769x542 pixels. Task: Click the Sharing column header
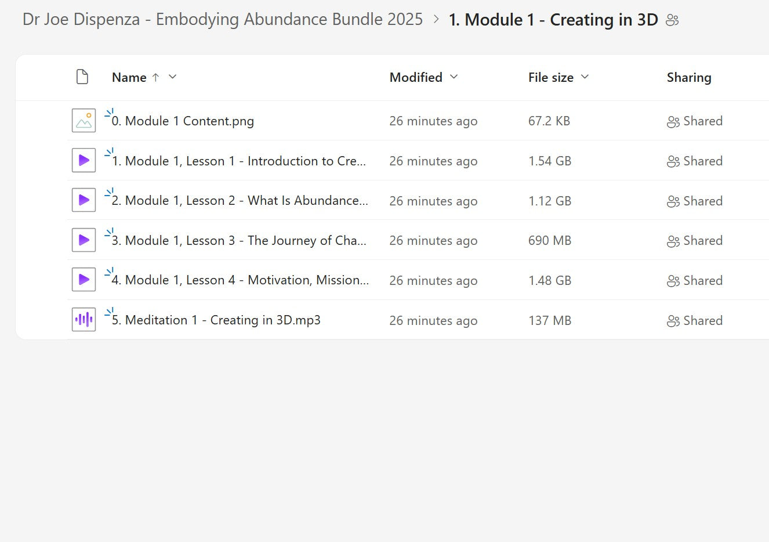click(688, 77)
